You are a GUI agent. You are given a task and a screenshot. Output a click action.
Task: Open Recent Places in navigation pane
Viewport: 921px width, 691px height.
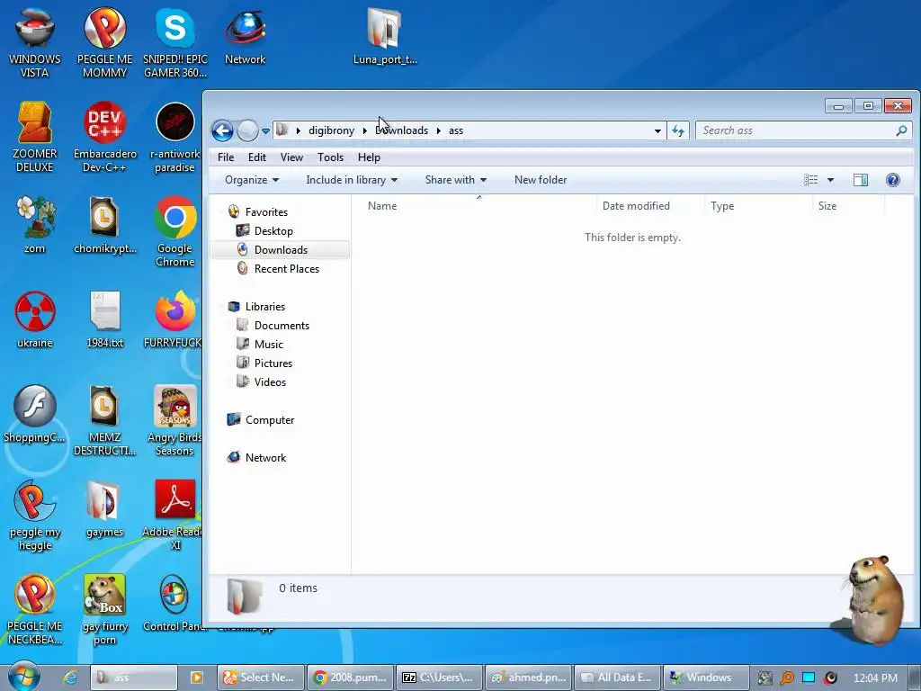tap(286, 268)
